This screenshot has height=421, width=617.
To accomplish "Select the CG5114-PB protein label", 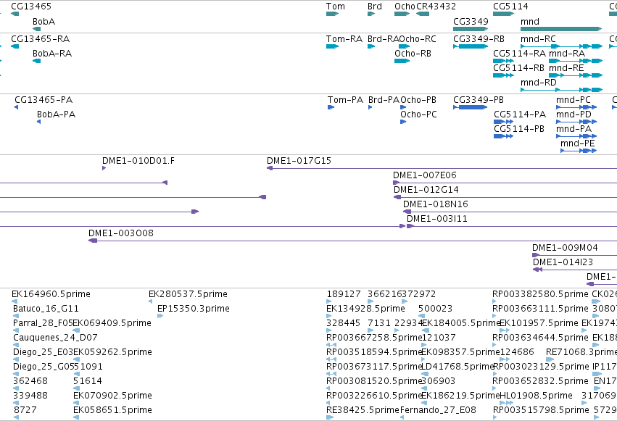I will tap(519, 129).
